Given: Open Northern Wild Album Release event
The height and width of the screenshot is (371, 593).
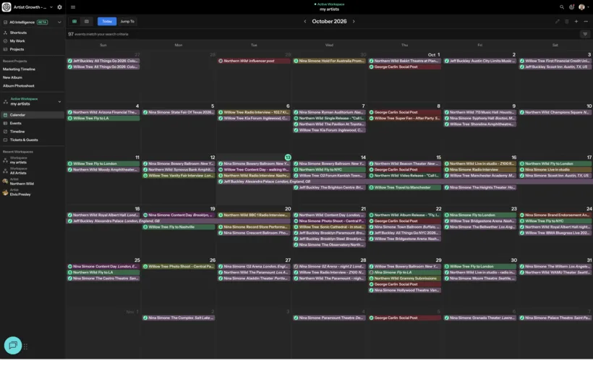Looking at the screenshot, I should tap(405, 216).
